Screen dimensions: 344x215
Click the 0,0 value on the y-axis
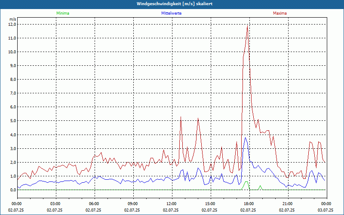pyautogui.click(x=12, y=190)
